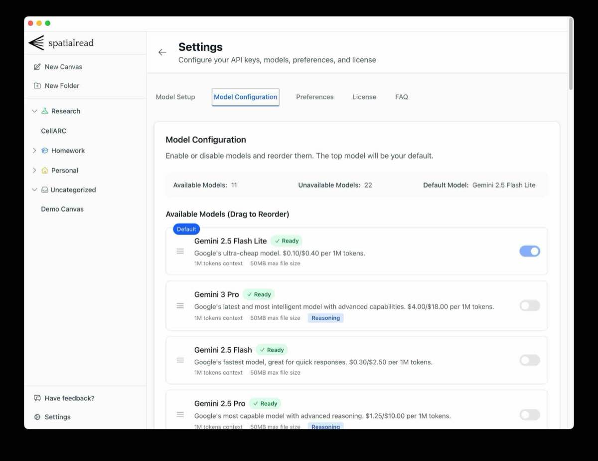Click the Settings gear icon in sidebar
The width and height of the screenshot is (598, 461).
pyautogui.click(x=37, y=417)
